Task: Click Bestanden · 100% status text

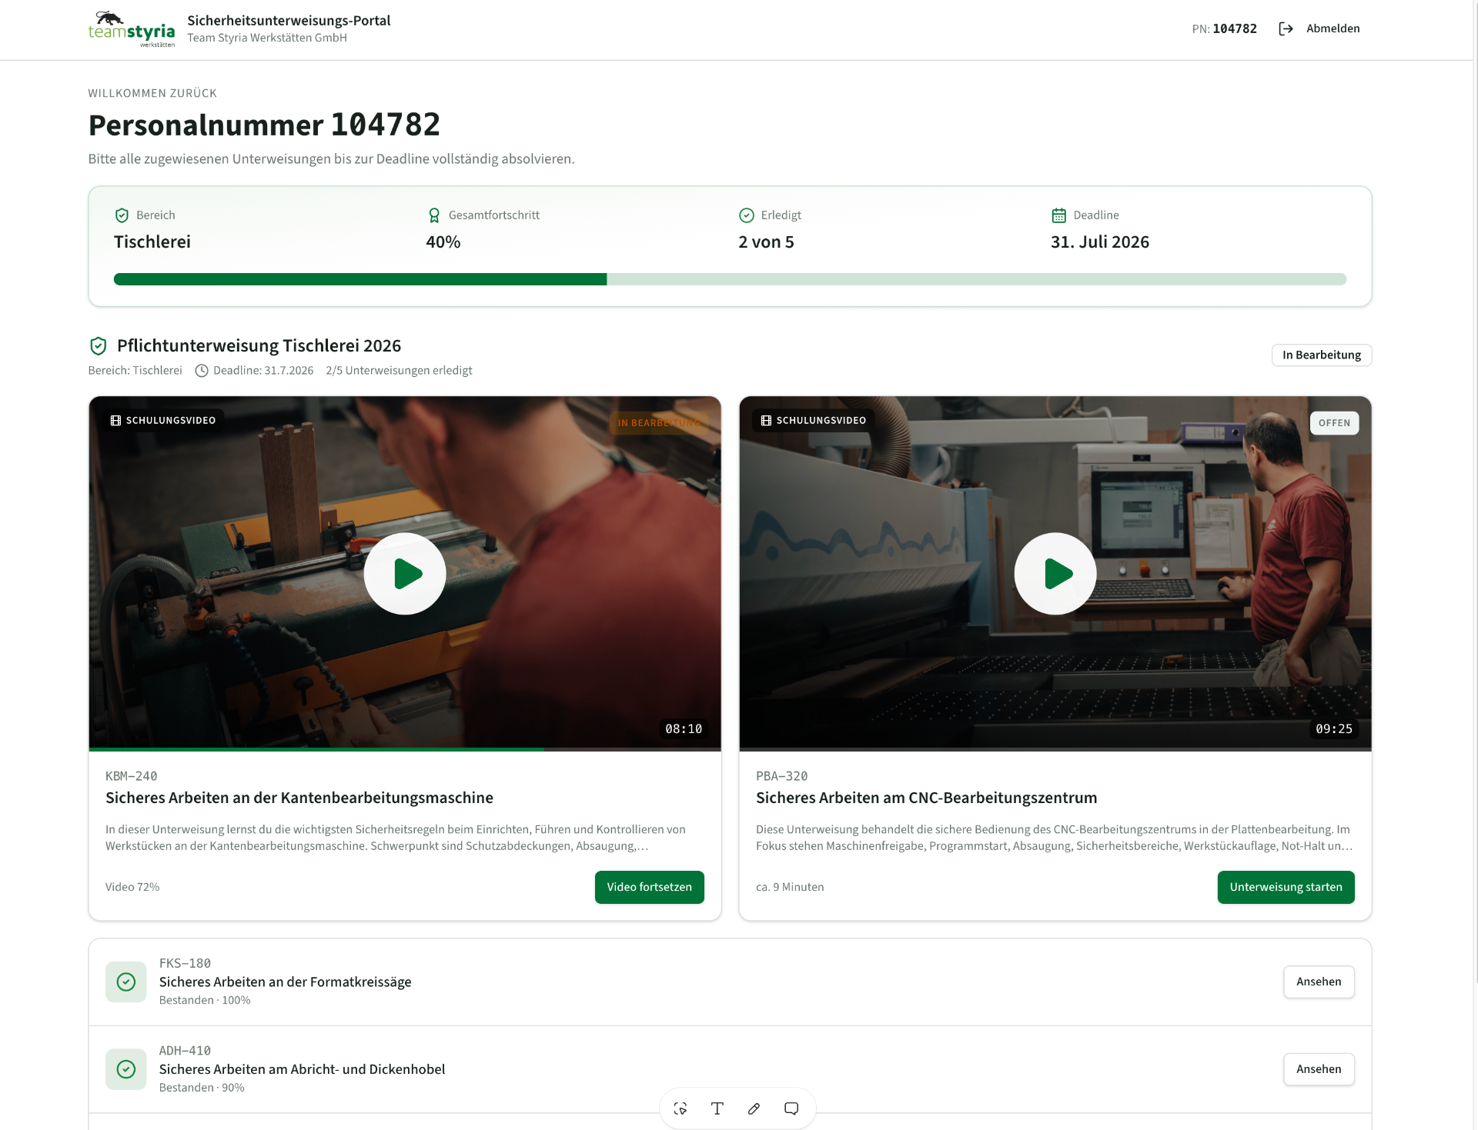Action: click(205, 1000)
